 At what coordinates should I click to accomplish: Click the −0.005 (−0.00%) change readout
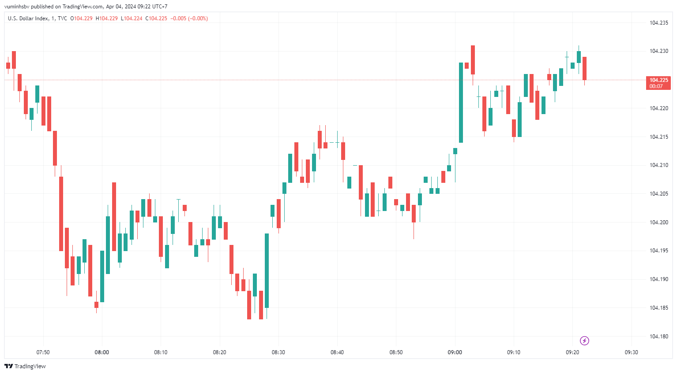coord(189,19)
